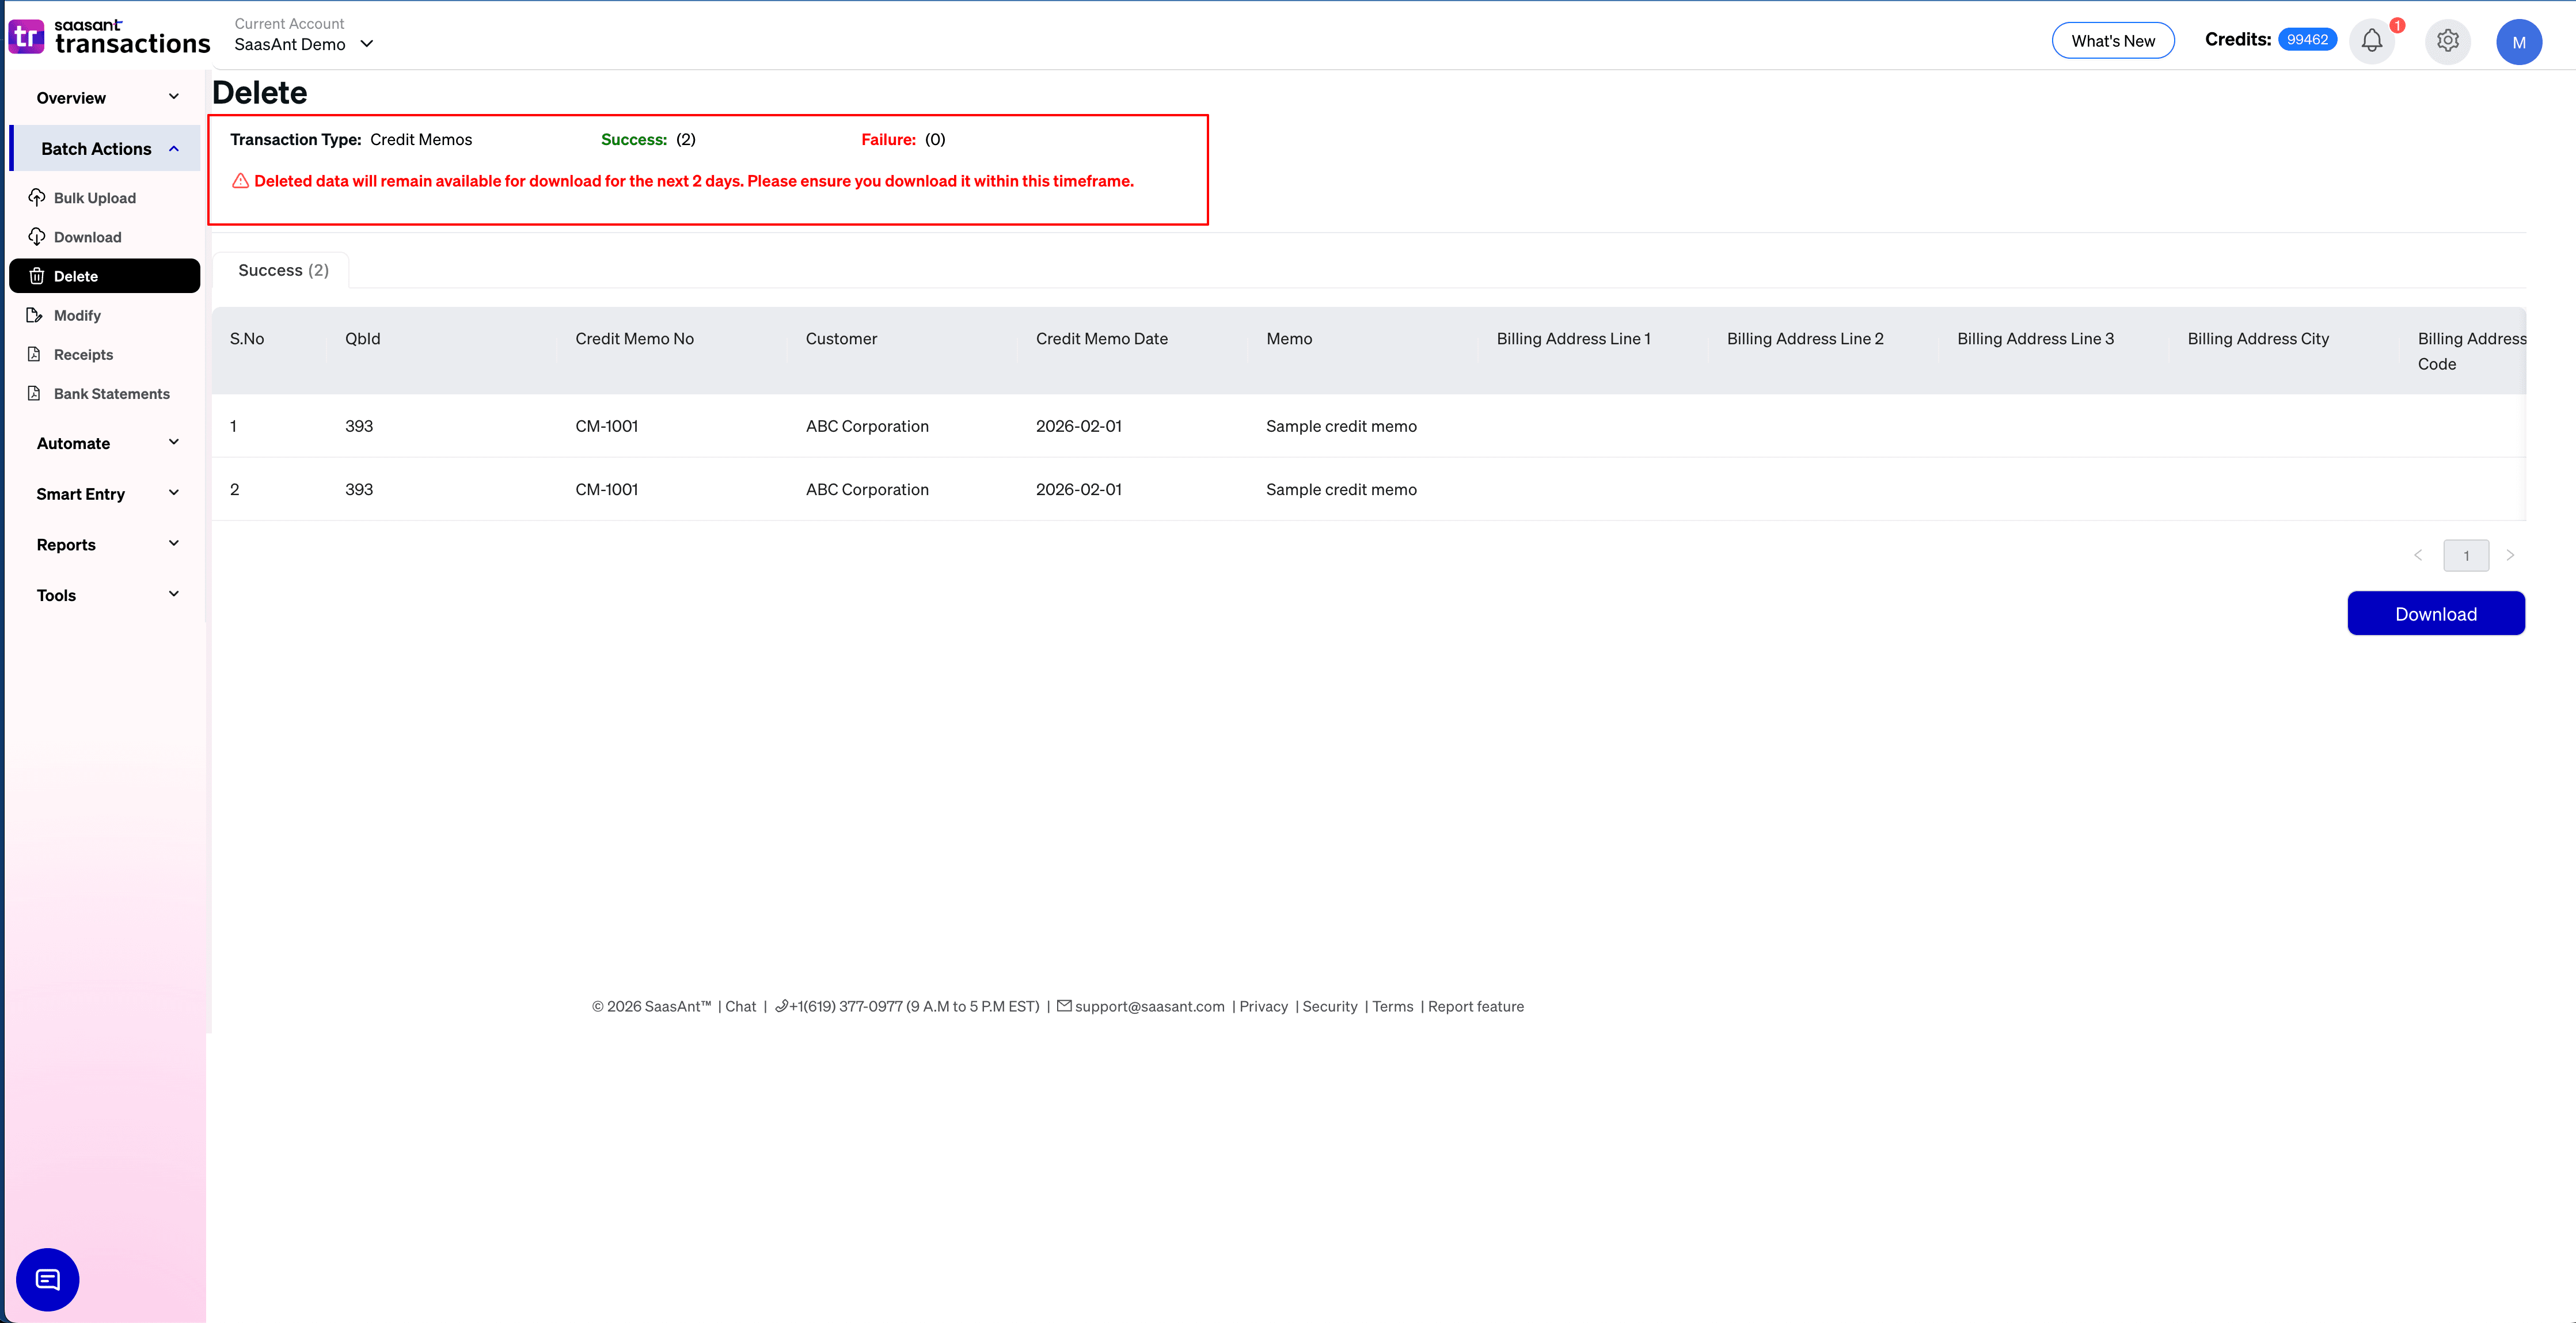Screen dimensions: 2576x1323
Task: Select the Delete trash icon
Action: pyautogui.click(x=37, y=275)
